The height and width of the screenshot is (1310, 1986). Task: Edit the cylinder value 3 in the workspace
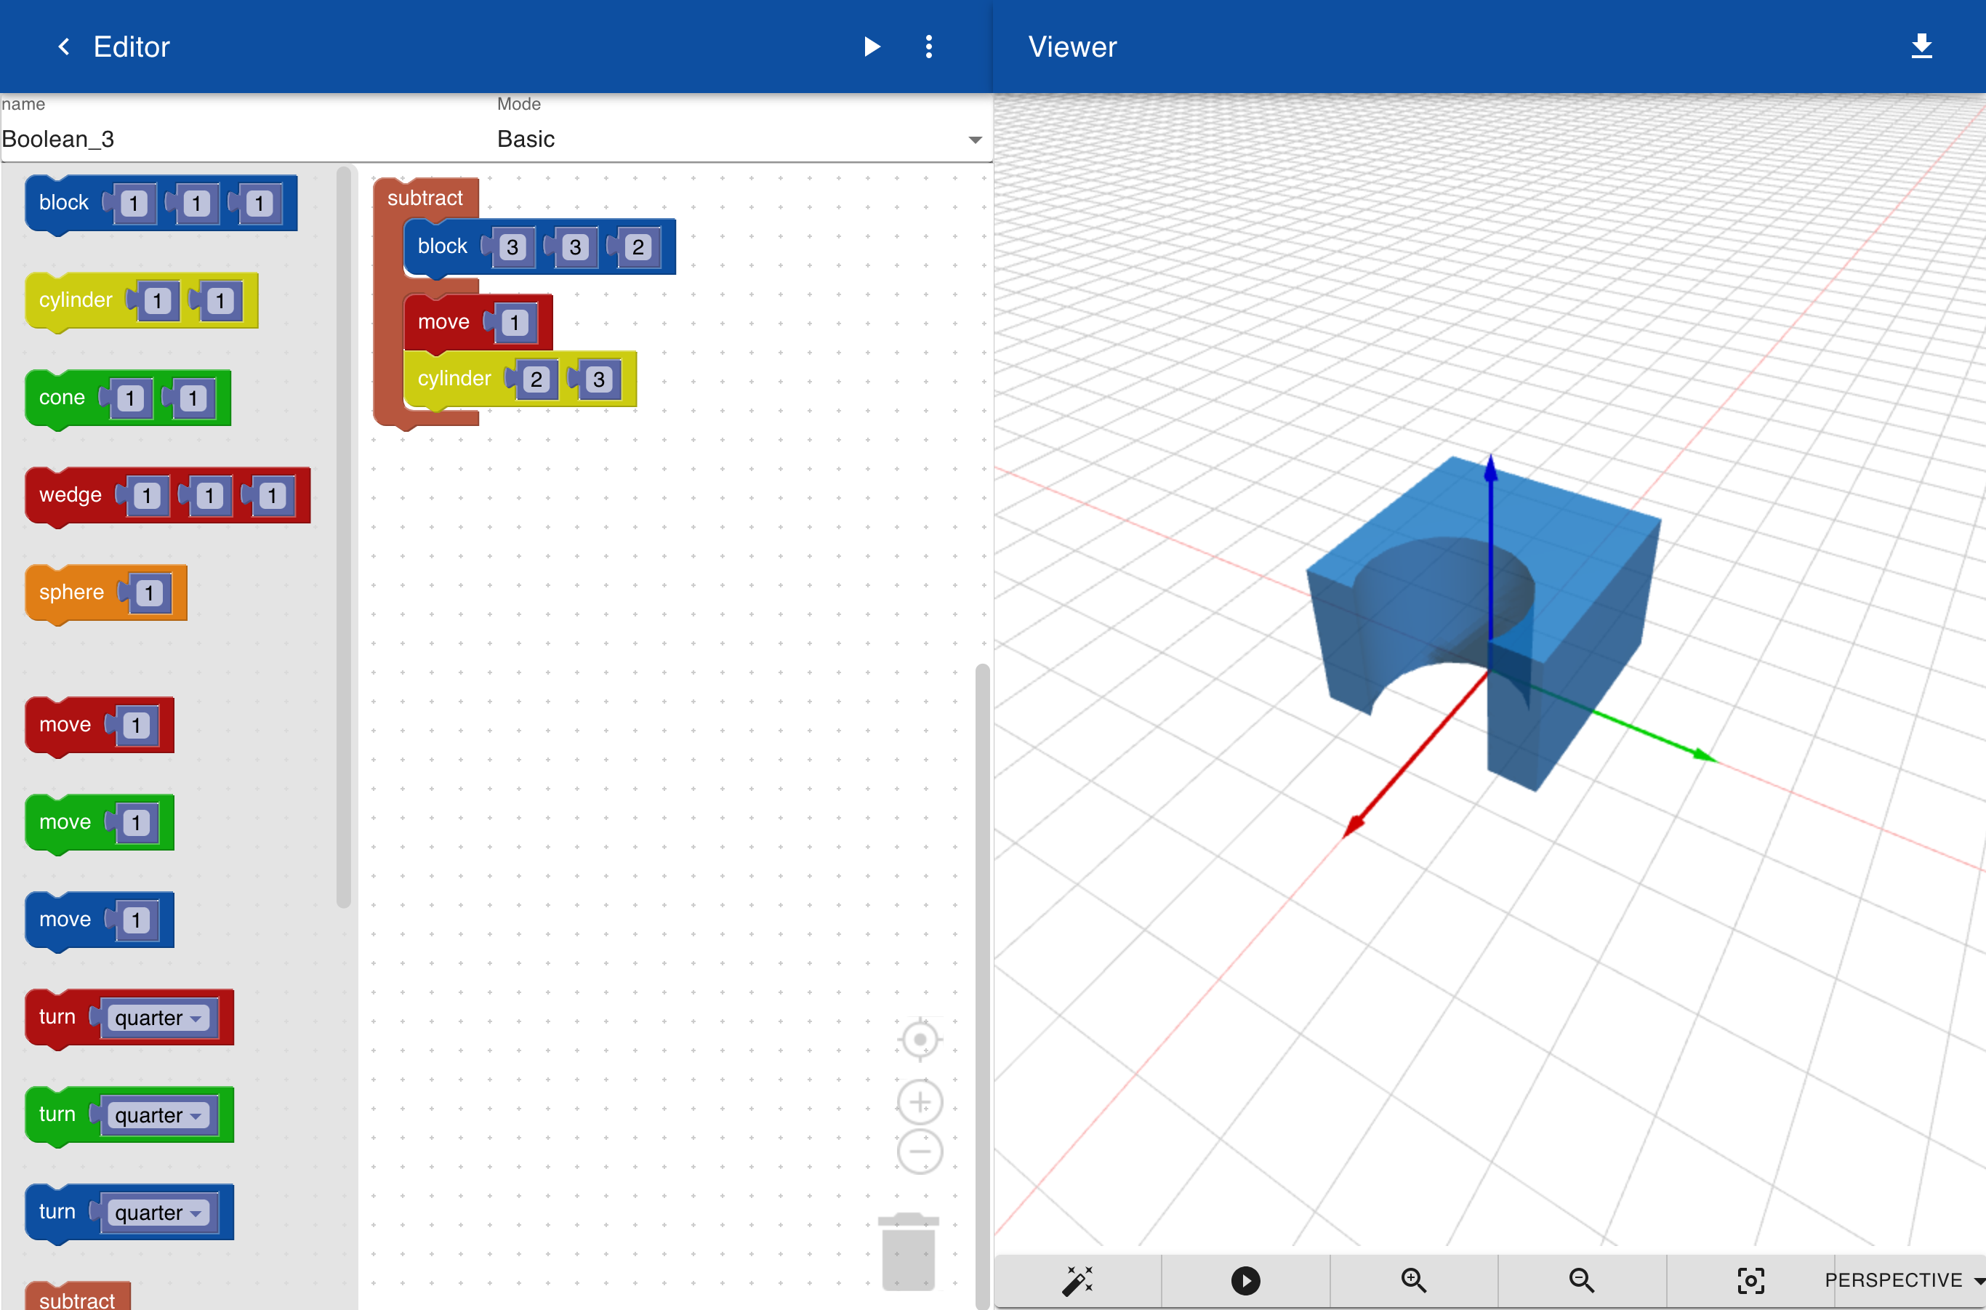(x=598, y=379)
